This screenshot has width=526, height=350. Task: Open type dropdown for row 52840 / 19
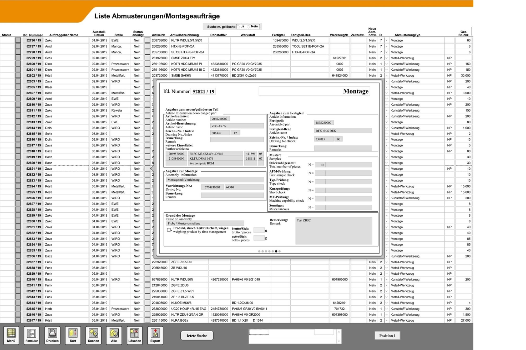point(386,279)
